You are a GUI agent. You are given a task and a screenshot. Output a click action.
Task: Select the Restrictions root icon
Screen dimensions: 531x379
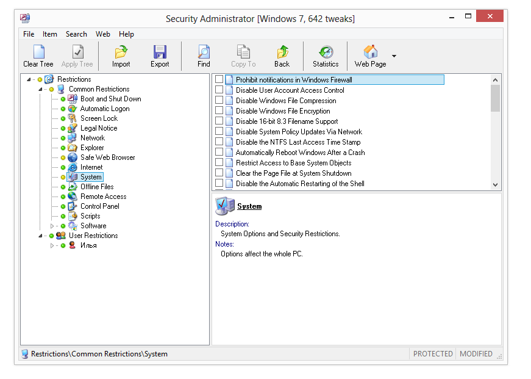49,79
